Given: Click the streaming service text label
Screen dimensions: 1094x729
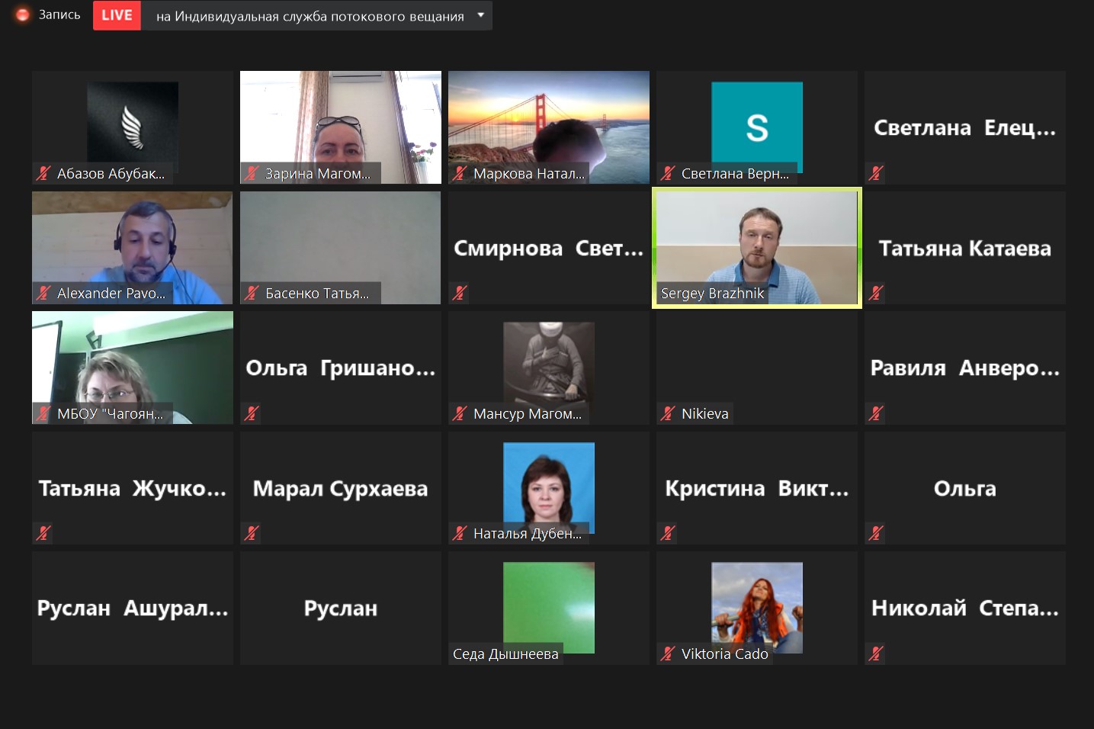Looking at the screenshot, I should pyautogui.click(x=310, y=16).
